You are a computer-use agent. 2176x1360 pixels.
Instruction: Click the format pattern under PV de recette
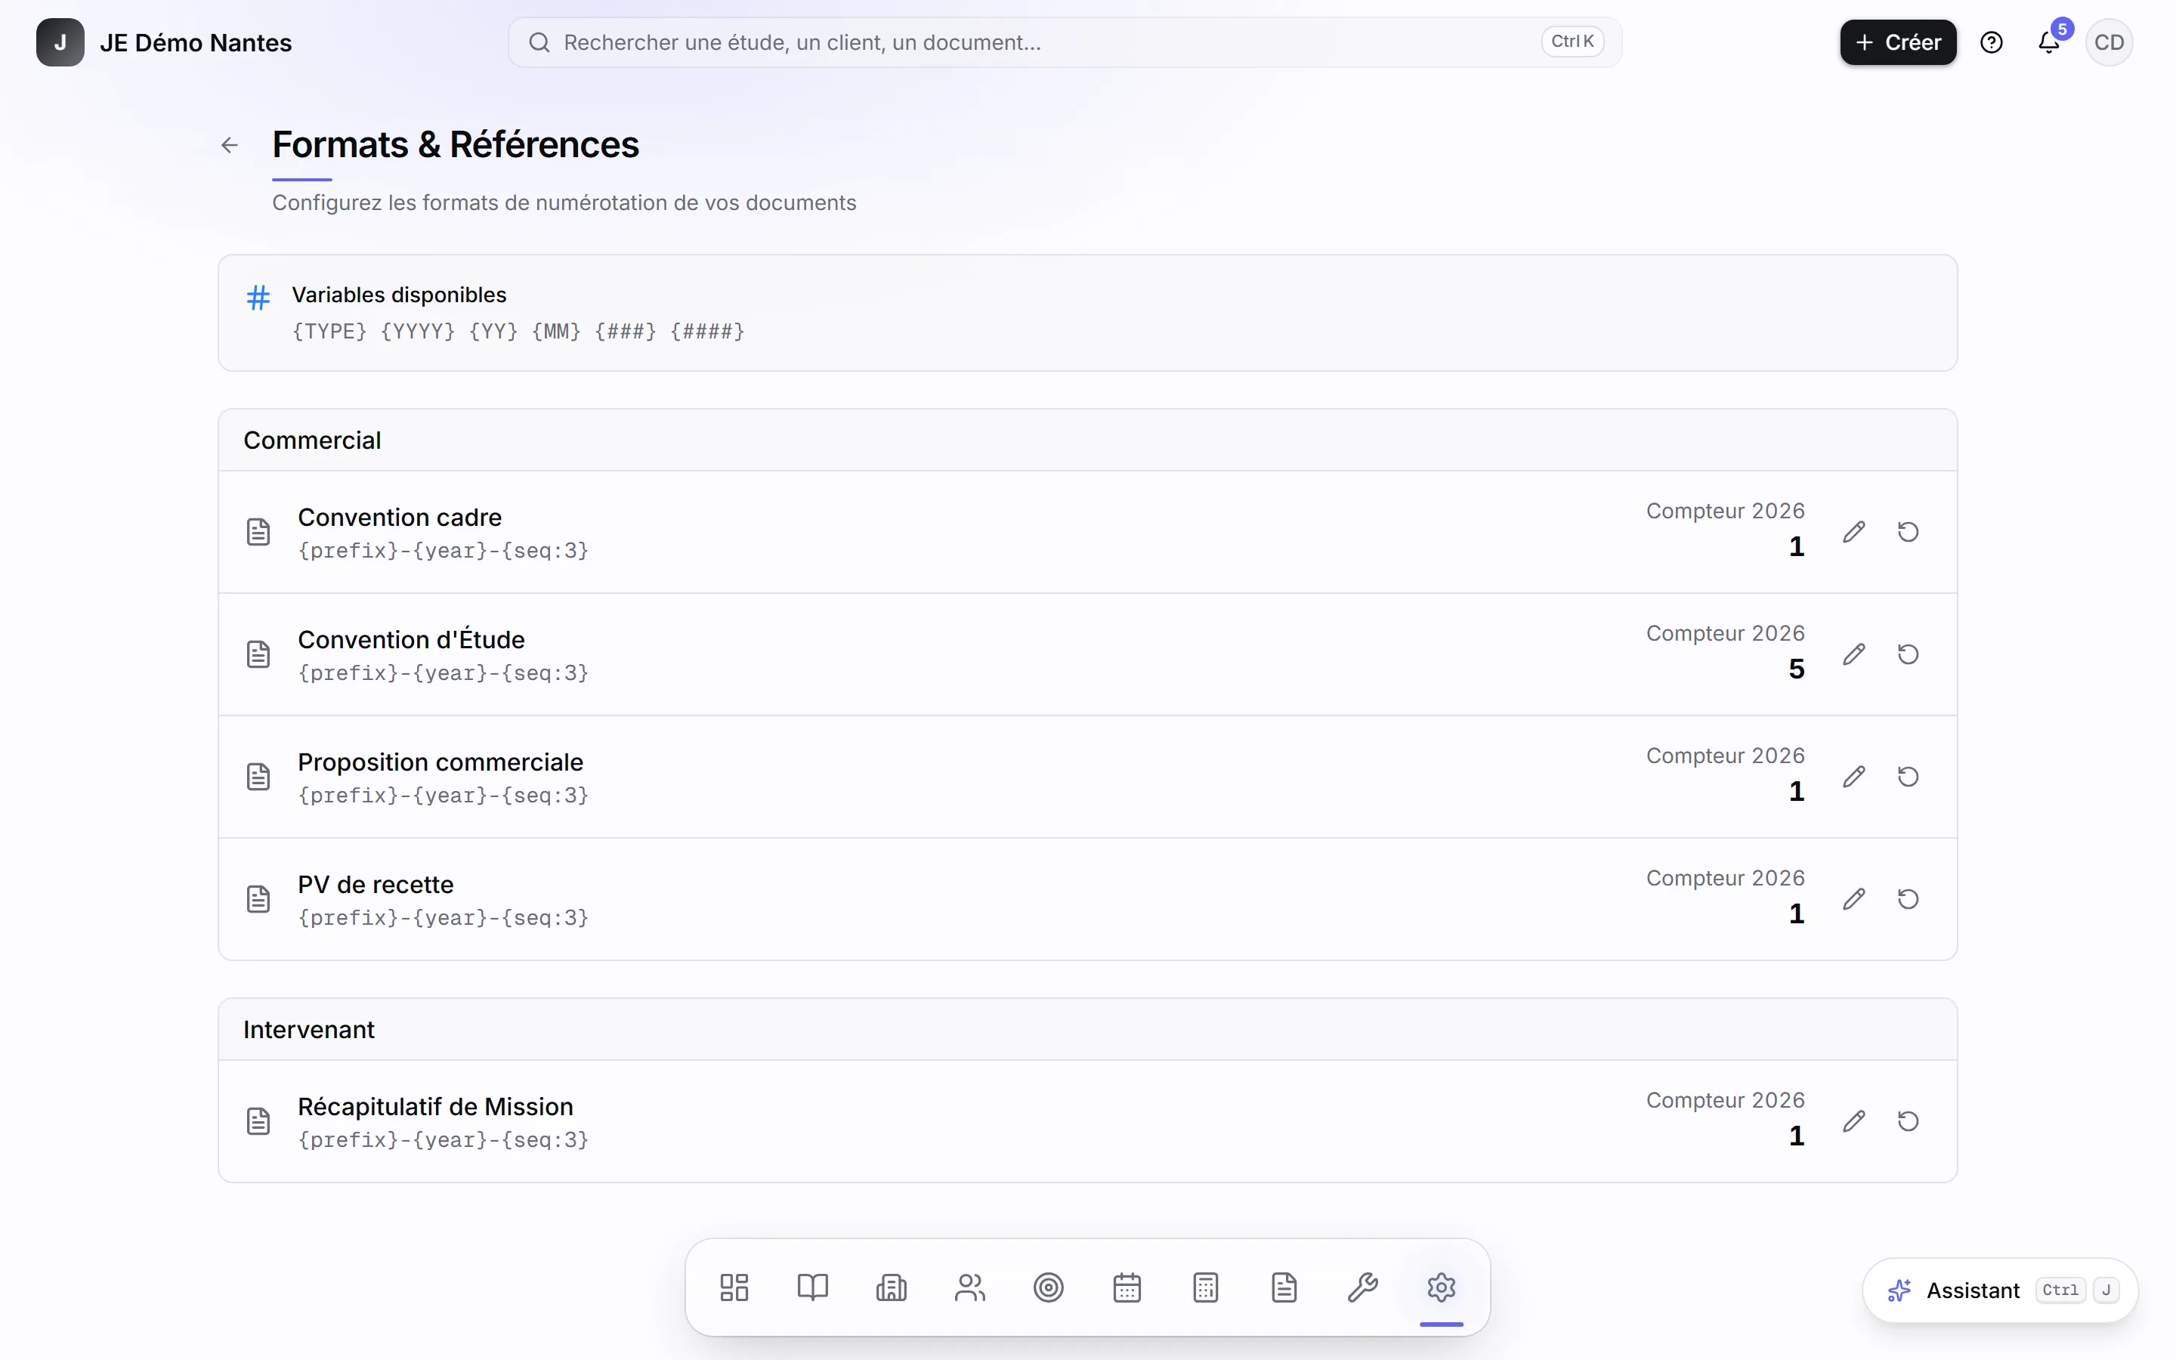pos(444,917)
